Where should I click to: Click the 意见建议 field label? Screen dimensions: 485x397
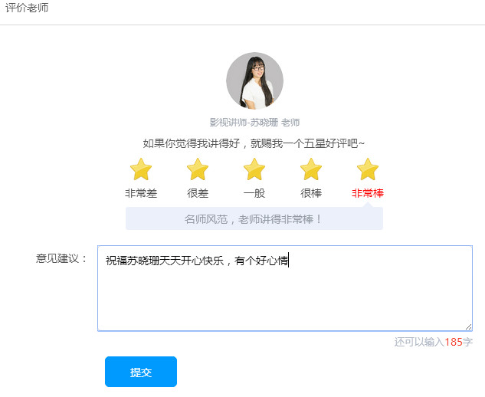click(62, 258)
